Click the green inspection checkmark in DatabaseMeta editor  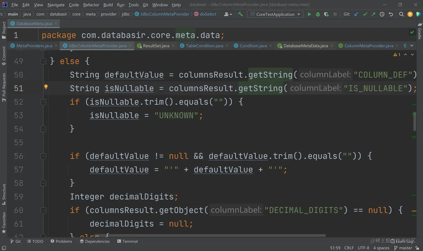[412, 32]
